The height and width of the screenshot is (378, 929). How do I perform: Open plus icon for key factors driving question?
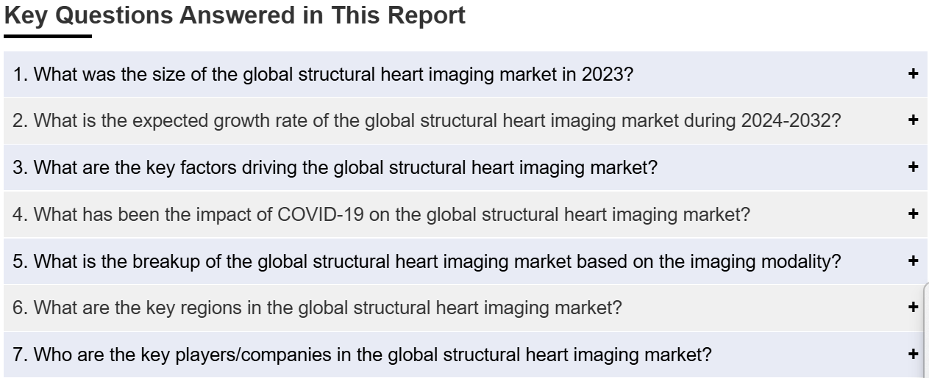[x=913, y=167]
